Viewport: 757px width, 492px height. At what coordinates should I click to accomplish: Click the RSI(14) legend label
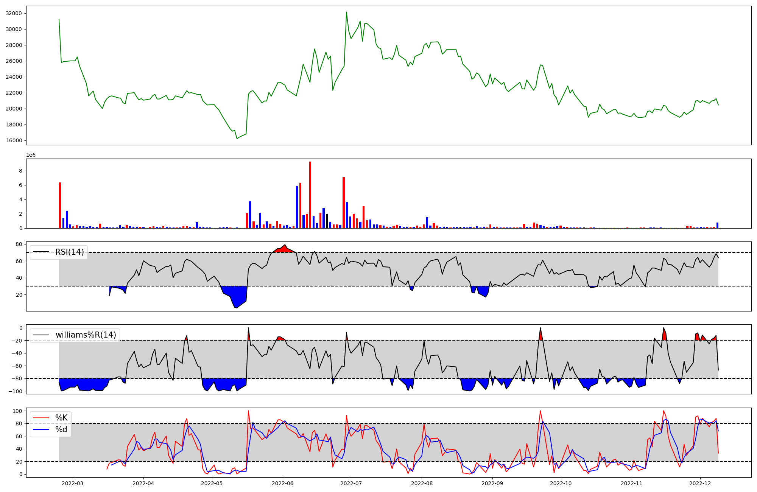pyautogui.click(x=70, y=252)
